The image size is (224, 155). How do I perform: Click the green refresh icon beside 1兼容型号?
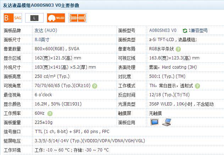coord(185,31)
